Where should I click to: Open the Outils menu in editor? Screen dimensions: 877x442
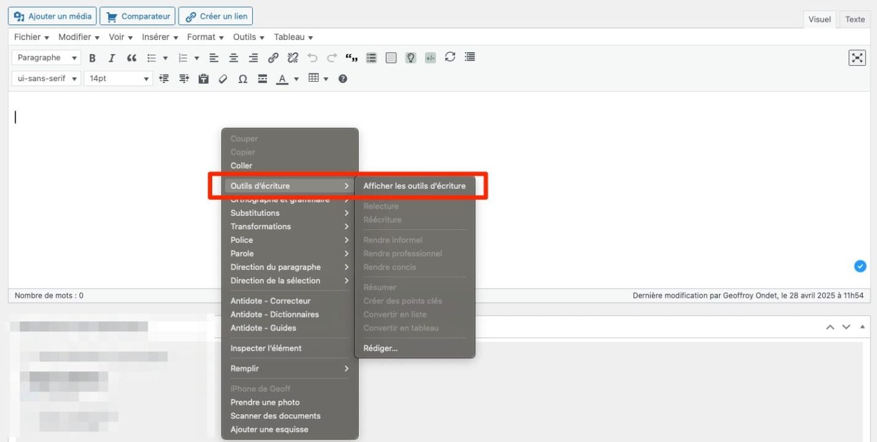[249, 37]
